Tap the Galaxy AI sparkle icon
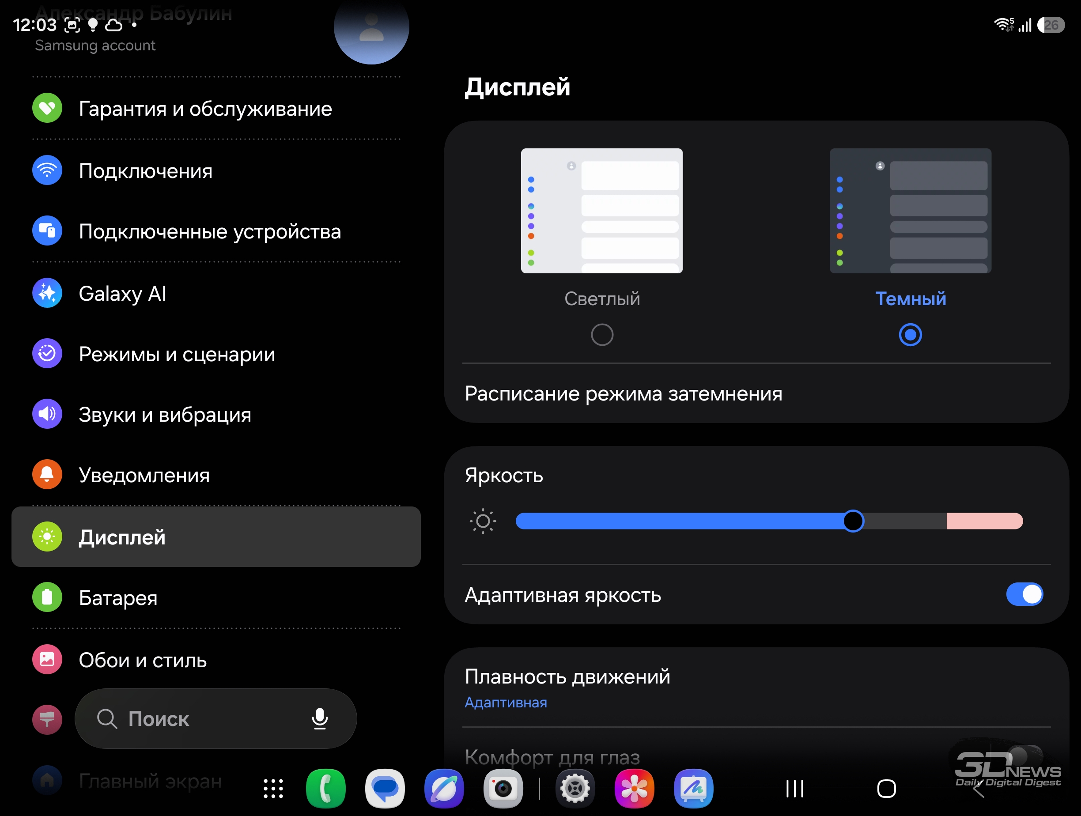Viewport: 1081px width, 816px height. (47, 293)
